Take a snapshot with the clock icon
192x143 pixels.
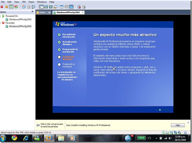pyautogui.click(x=24, y=7)
